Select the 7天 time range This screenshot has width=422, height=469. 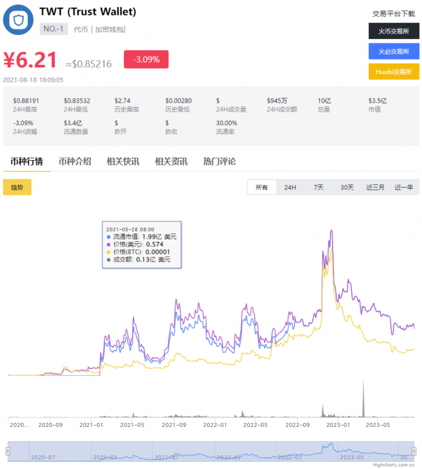point(318,187)
